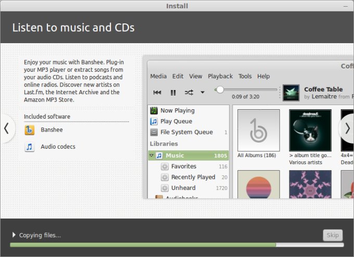The height and width of the screenshot is (257, 354).
Task: Select the Recently Played playlist
Action: pos(193,177)
